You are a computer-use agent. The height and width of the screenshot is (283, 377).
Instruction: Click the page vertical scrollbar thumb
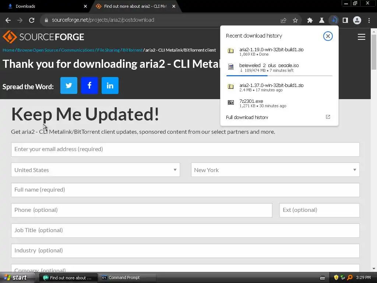(x=374, y=52)
